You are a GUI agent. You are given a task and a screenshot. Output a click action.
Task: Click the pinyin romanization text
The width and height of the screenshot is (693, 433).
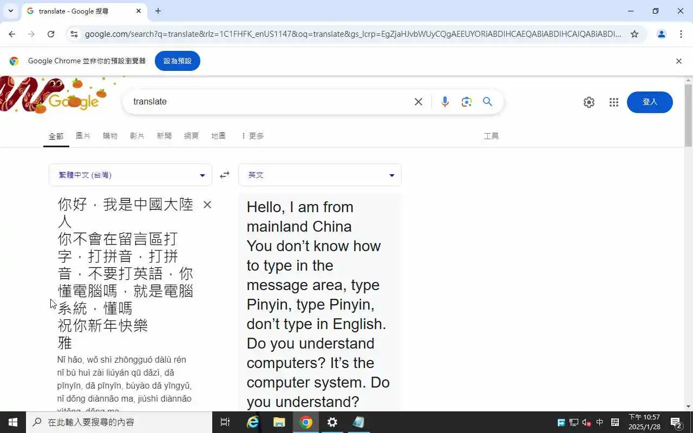(x=125, y=384)
